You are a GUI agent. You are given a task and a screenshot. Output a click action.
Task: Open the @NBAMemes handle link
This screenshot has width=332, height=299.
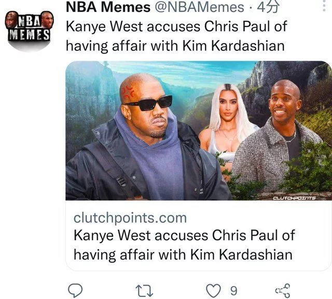[x=200, y=7]
